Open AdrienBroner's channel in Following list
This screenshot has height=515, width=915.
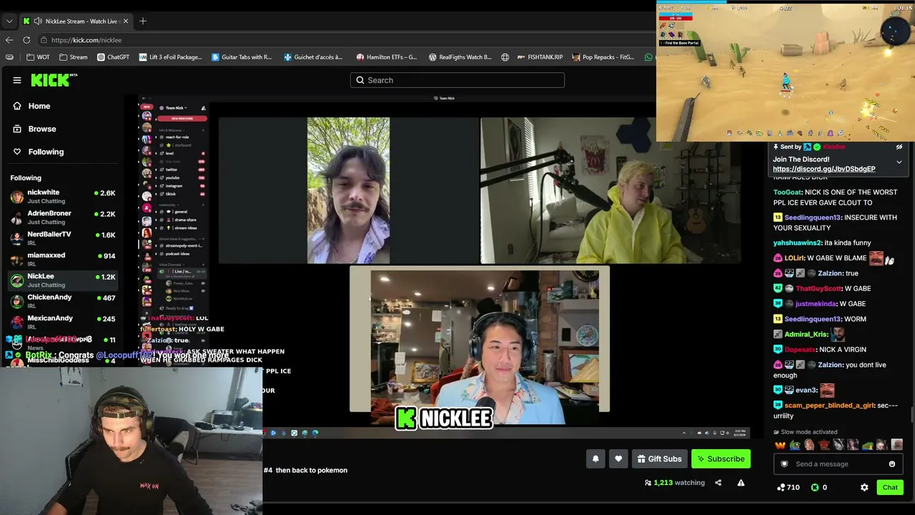63,217
